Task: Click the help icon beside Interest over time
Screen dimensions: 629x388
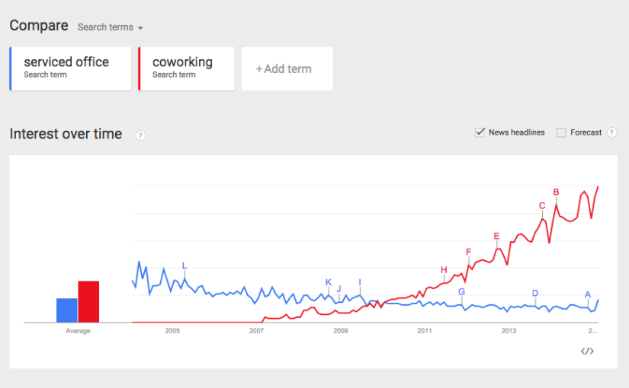Action: pyautogui.click(x=141, y=135)
